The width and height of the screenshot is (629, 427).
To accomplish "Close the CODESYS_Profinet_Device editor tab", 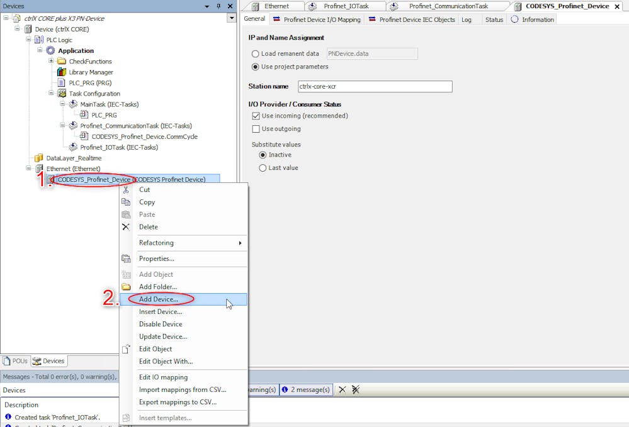I will [x=617, y=6].
